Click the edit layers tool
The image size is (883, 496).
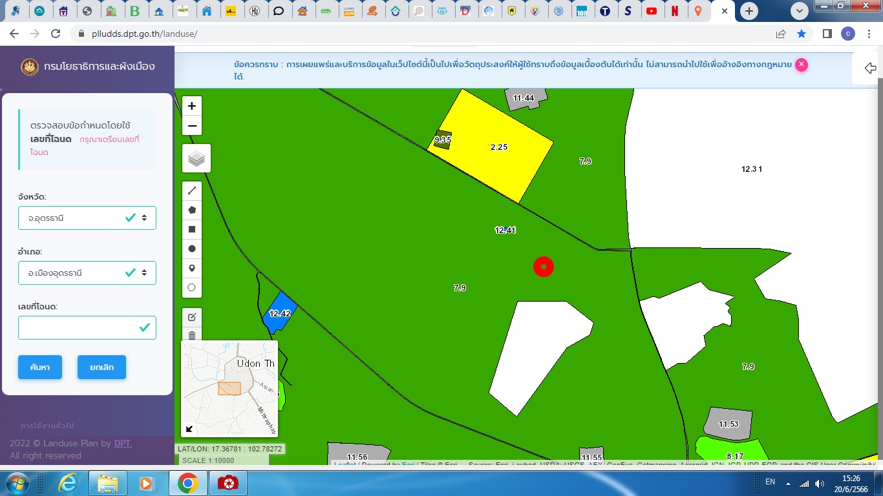click(192, 317)
